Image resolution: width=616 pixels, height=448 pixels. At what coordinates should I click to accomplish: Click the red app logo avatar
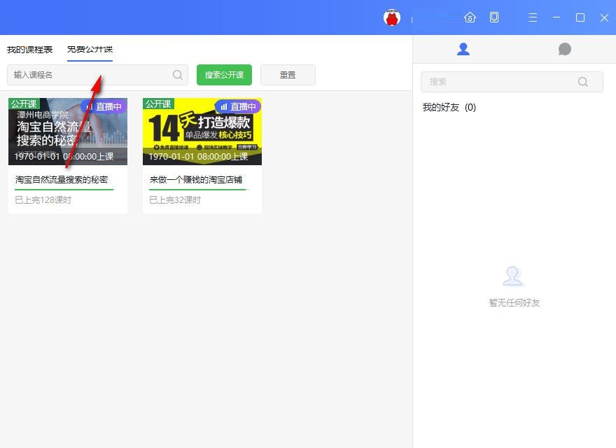click(392, 16)
